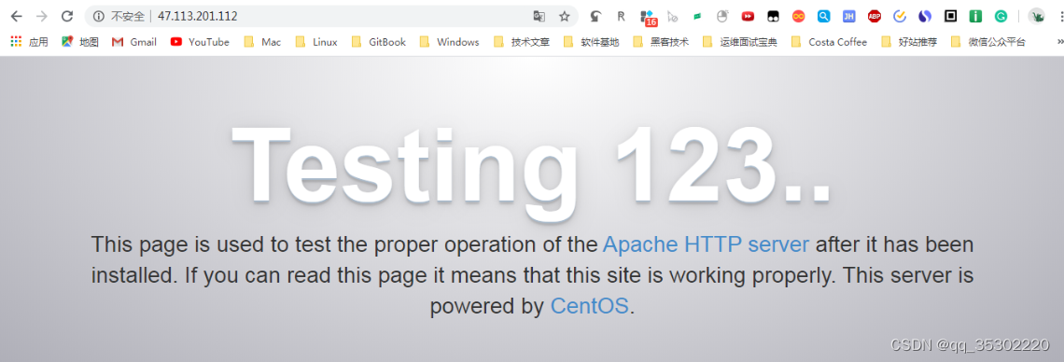1064x362 pixels.
Task: Open the cursor-with-block extension icon
Action: pos(672,16)
